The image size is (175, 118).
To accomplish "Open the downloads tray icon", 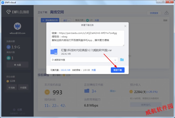I will point(166,13).
